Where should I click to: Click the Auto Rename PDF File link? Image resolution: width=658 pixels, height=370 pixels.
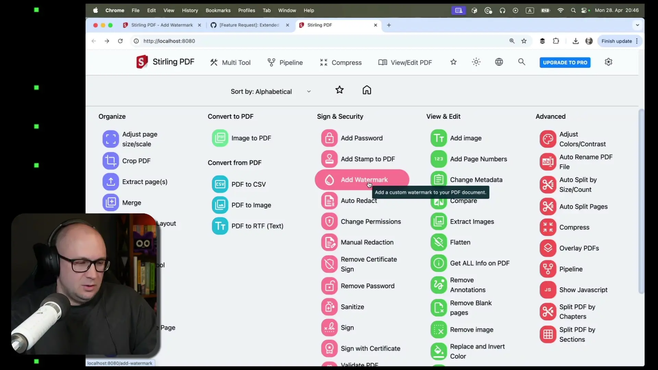[x=586, y=162]
